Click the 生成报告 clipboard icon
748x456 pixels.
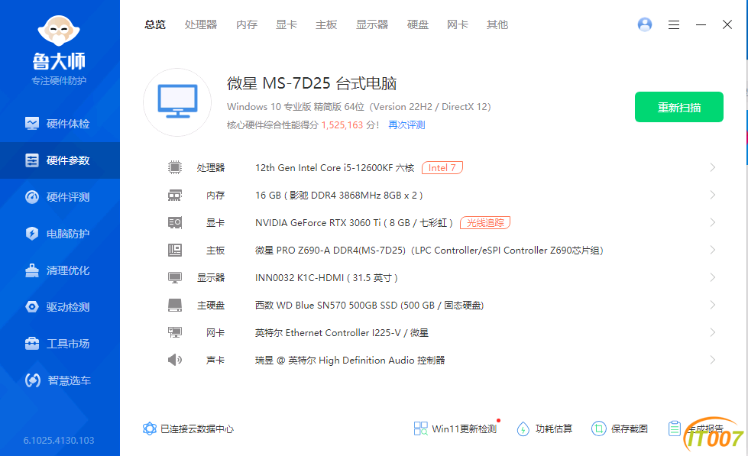(674, 429)
